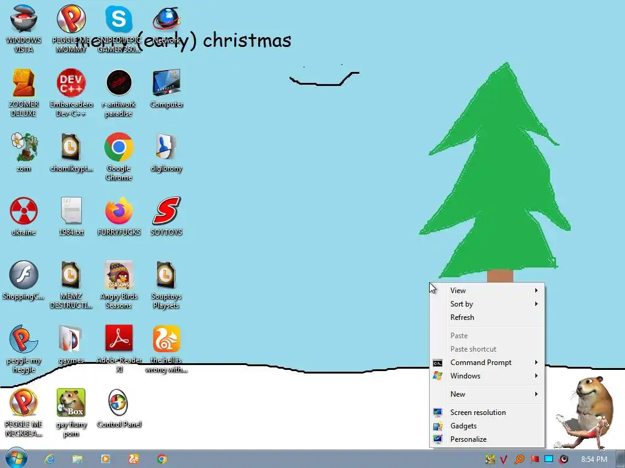This screenshot has height=468, width=625.
Task: Click the speaker tray icon
Action: coord(563,459)
